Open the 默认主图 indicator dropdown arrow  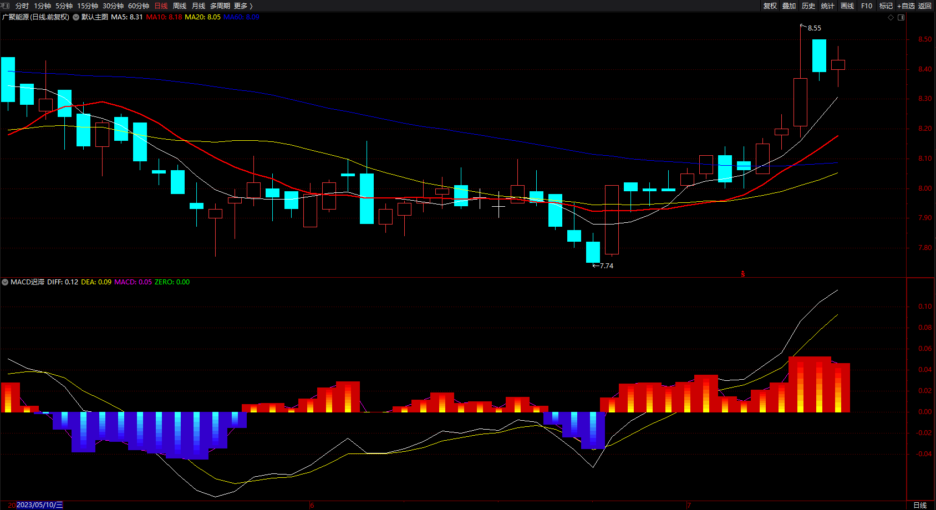pos(76,17)
